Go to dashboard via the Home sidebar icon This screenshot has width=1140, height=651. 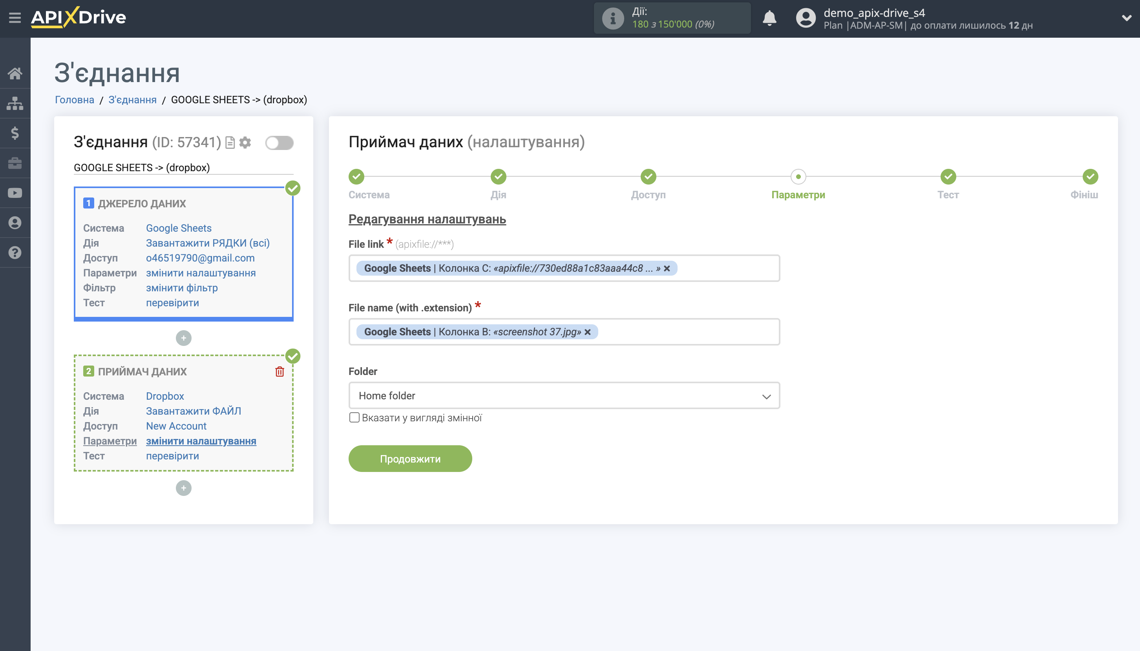point(15,73)
